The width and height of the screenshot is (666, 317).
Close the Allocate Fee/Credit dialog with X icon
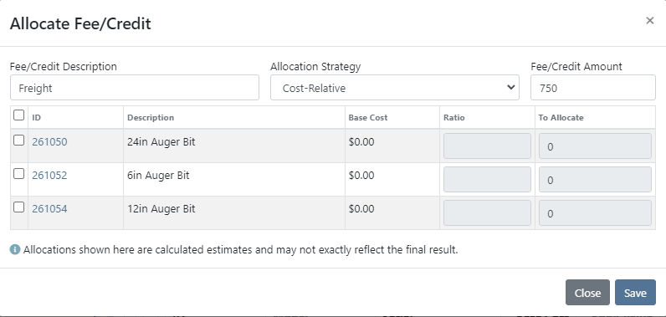tap(649, 20)
